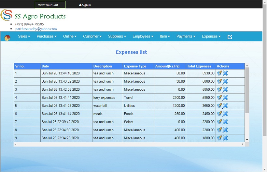Click the table horizontal scroll right arrow
The image size is (267, 172).
243,144
